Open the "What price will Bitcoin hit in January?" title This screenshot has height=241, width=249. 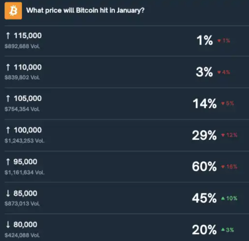[85, 10]
